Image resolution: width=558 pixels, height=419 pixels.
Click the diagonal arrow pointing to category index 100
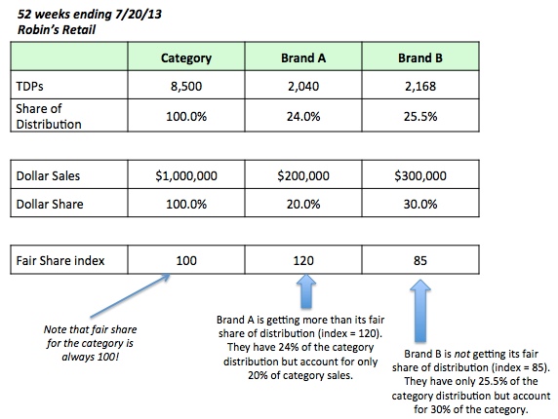(x=131, y=295)
